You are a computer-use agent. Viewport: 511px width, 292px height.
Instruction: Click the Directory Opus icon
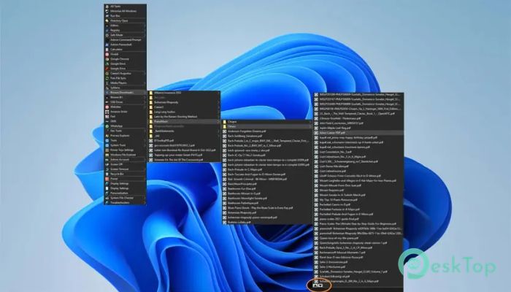point(107,20)
